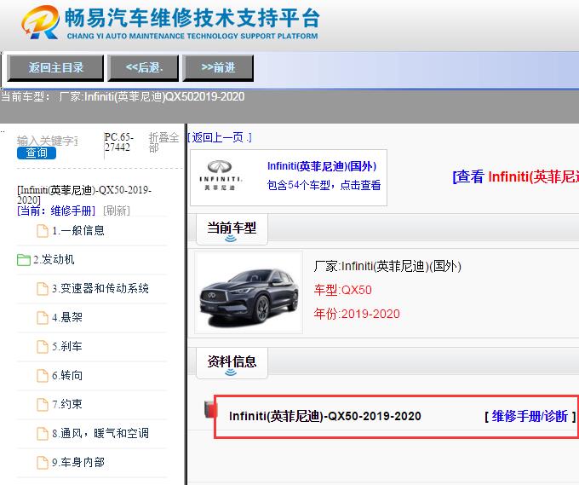Open the 维修手册/诊断 link

(x=530, y=416)
